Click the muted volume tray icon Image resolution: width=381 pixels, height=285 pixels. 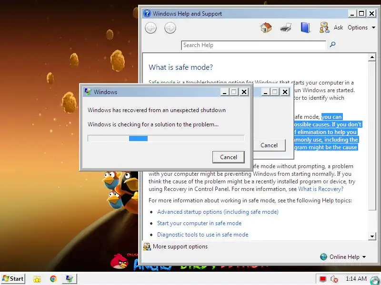point(334,279)
